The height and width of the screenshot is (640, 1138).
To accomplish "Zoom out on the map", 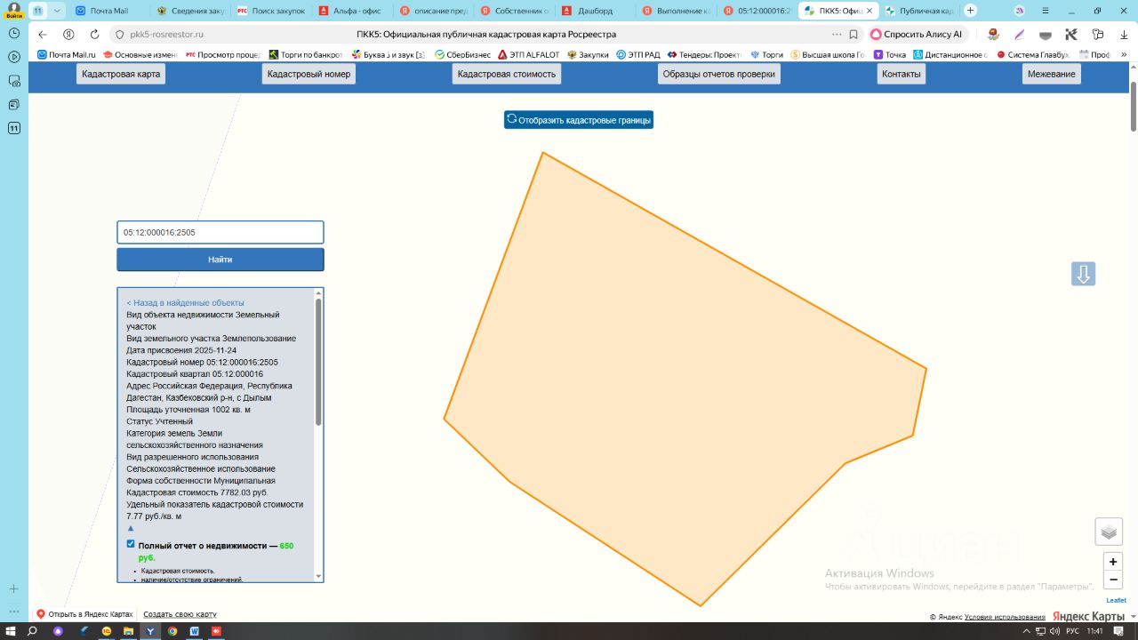I will pyautogui.click(x=1112, y=580).
